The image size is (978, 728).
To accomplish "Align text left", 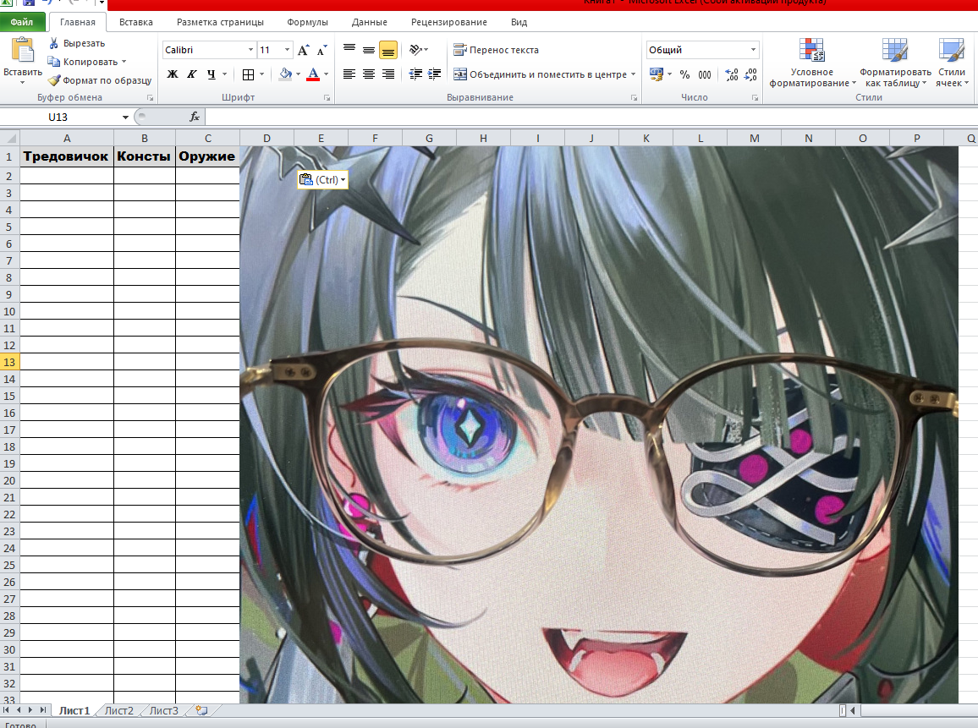I will (349, 74).
